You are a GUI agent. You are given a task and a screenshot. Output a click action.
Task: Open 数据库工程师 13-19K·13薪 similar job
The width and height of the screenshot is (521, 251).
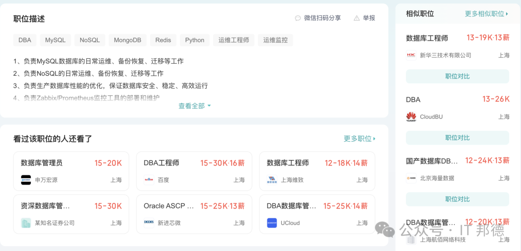427,38
